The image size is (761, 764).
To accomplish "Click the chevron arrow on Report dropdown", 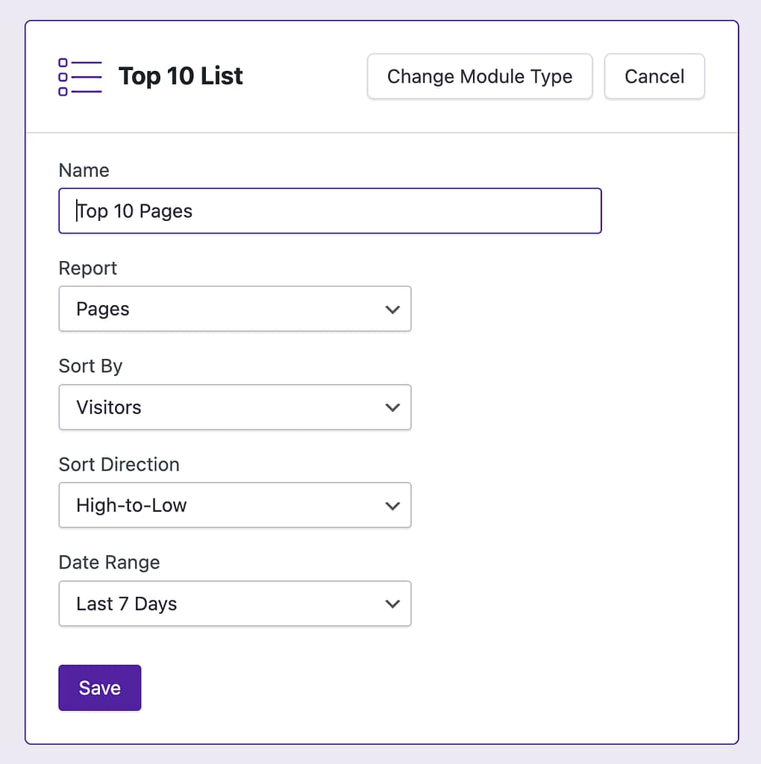I will [x=392, y=310].
